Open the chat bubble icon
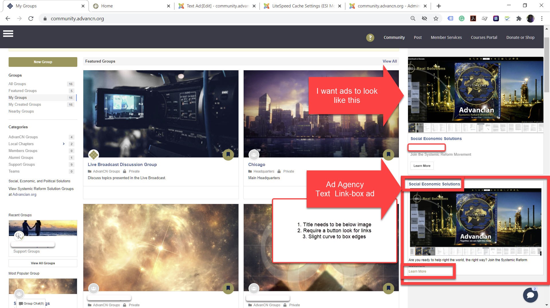The width and height of the screenshot is (550, 308). tap(530, 295)
